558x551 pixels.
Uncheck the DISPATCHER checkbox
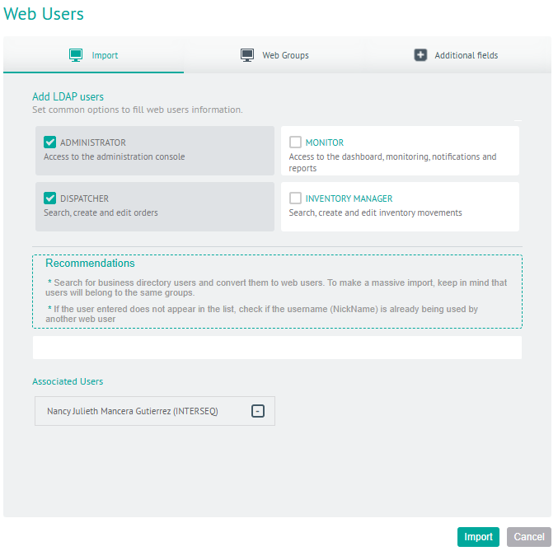point(49,198)
